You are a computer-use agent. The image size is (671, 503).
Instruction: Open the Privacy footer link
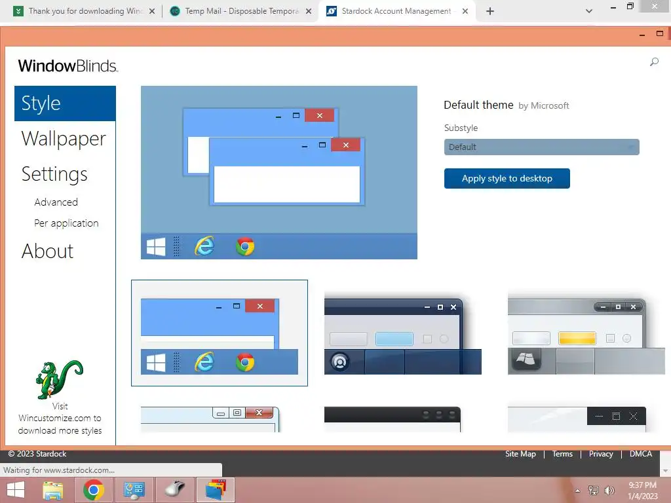pyautogui.click(x=601, y=454)
